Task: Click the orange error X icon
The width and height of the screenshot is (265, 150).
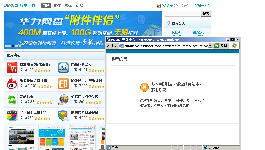Action: (144, 87)
